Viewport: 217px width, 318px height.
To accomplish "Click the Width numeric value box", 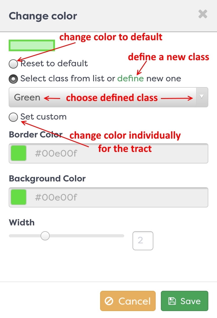I will tap(143, 240).
